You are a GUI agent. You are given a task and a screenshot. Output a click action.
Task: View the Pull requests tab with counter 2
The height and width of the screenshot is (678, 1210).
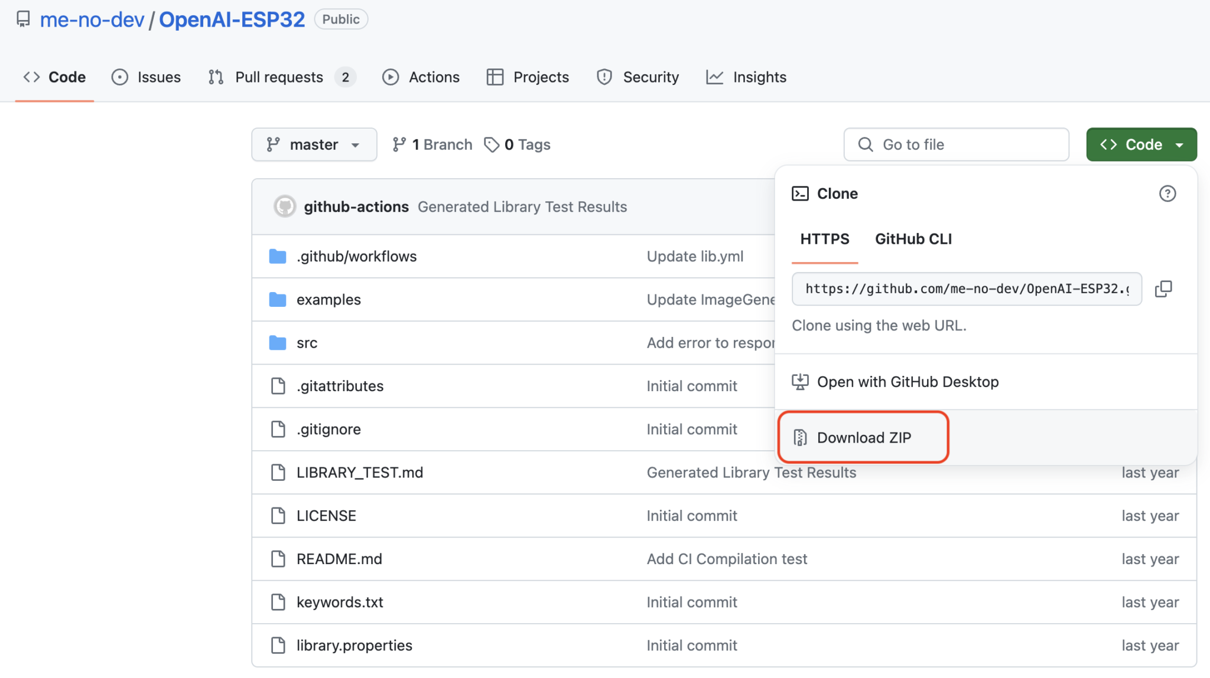click(279, 77)
